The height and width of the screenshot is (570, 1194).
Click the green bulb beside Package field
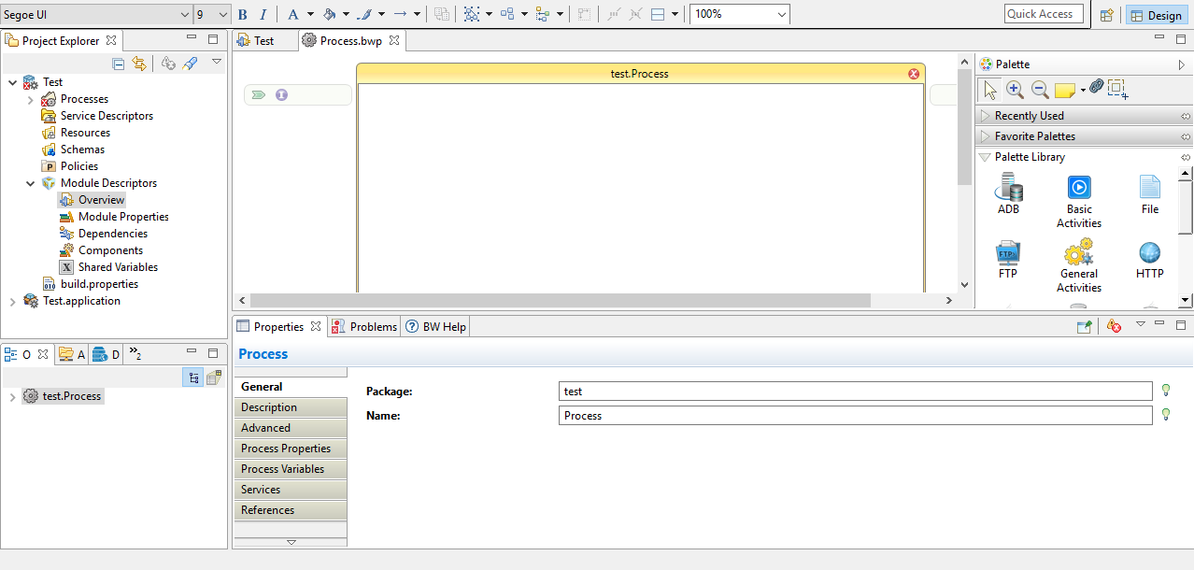click(1165, 391)
